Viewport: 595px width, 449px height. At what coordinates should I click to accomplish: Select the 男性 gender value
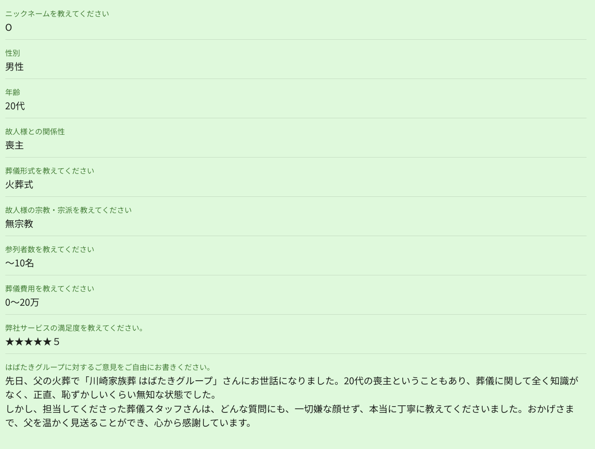pos(14,67)
